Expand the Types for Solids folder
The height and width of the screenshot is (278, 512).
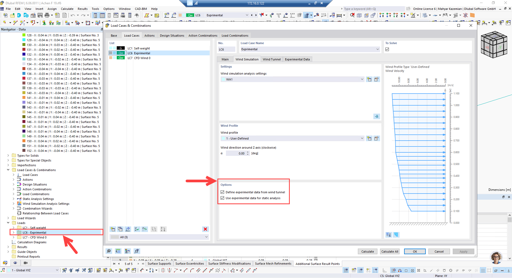(x=8, y=156)
